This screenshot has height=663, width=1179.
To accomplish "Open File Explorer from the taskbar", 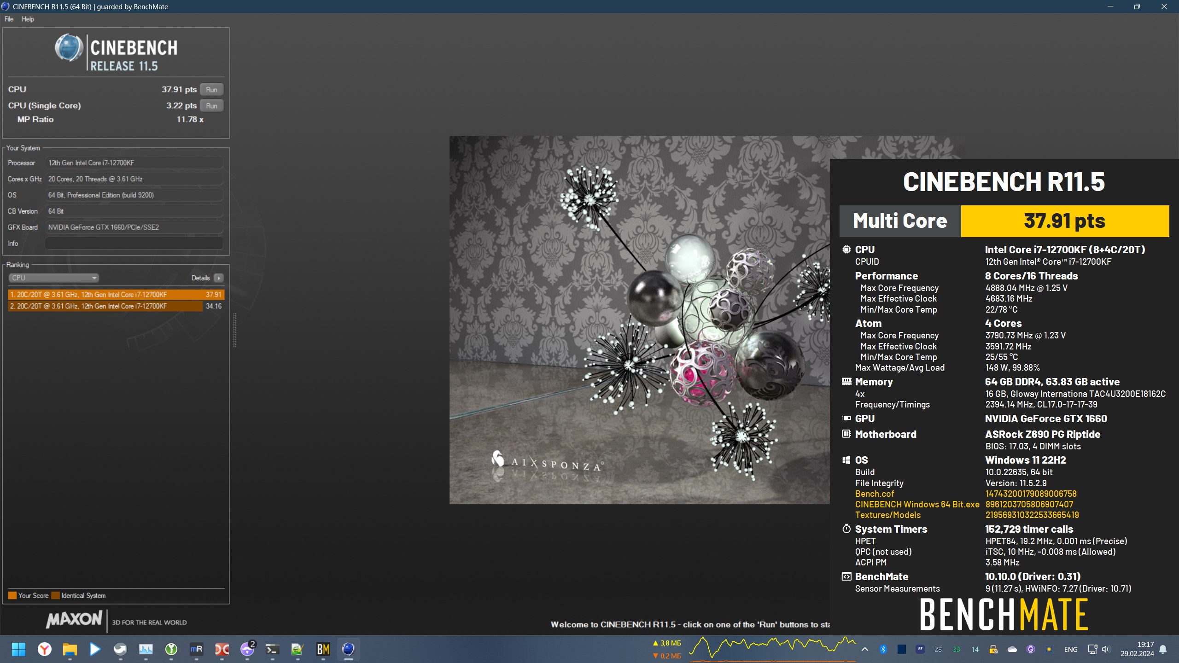I will (x=70, y=649).
